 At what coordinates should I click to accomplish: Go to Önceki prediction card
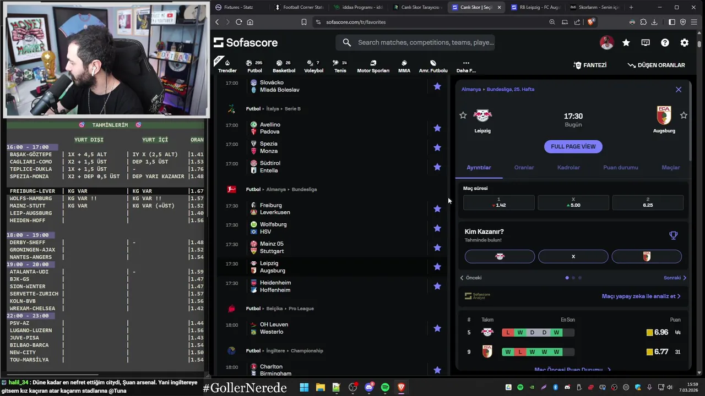click(471, 278)
